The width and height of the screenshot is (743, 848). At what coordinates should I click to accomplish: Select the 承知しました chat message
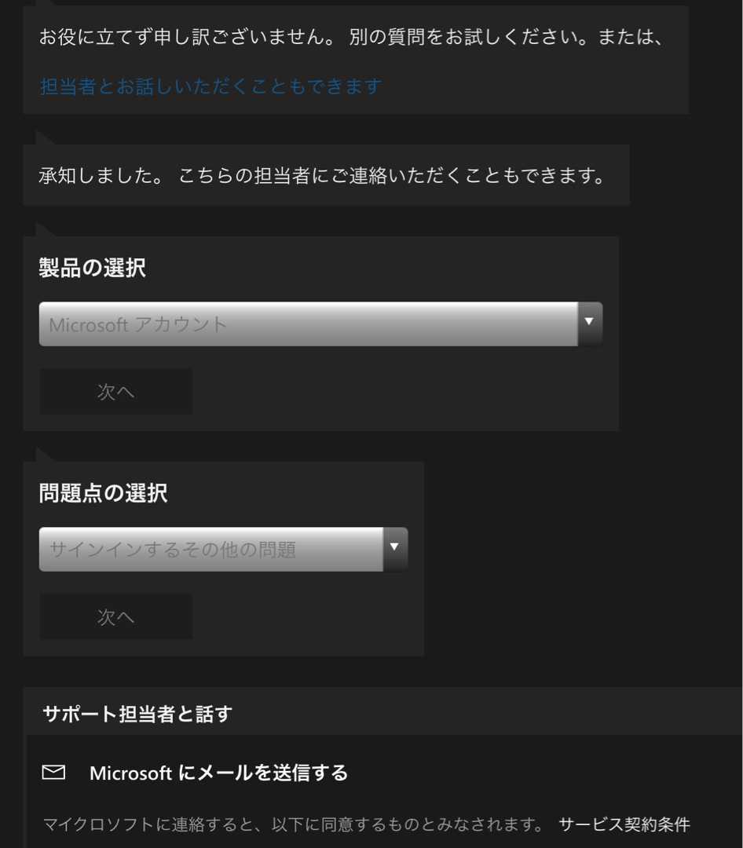pyautogui.click(x=101, y=175)
